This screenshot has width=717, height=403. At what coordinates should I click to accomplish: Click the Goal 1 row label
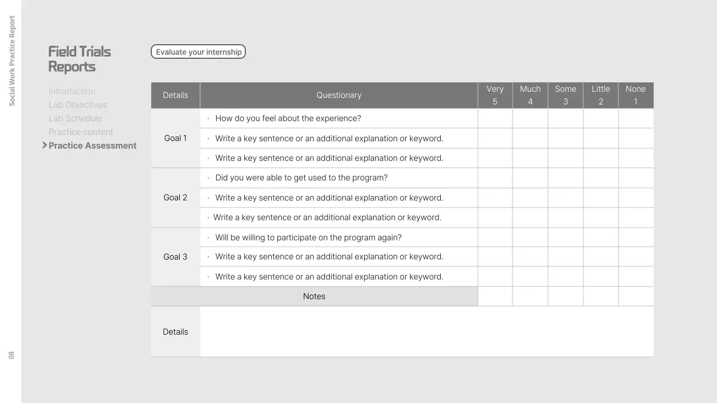[x=175, y=138]
